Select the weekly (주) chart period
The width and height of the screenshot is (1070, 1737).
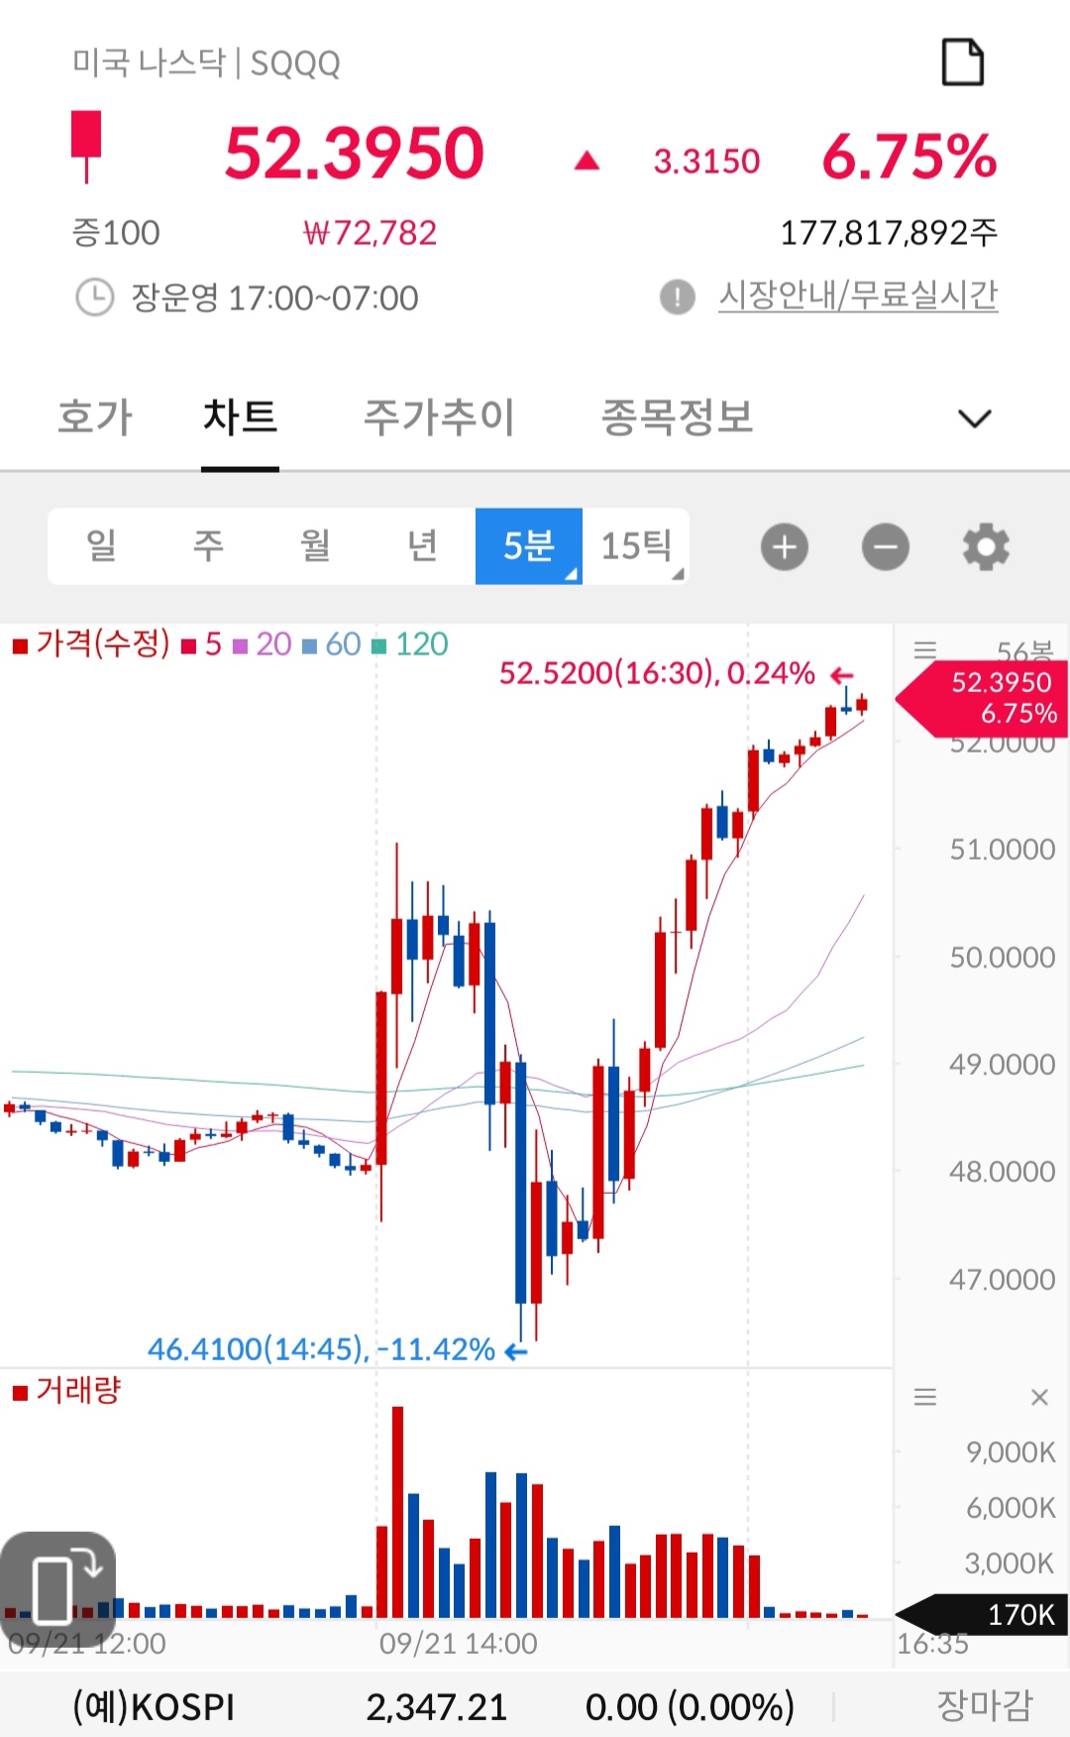[208, 546]
